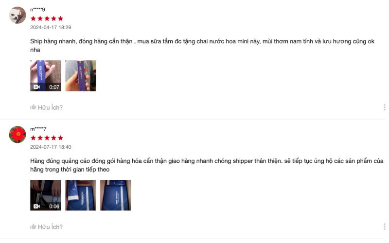The image size is (389, 243).
Task: Click the dog avatar of user n*****9
Action: click(18, 15)
